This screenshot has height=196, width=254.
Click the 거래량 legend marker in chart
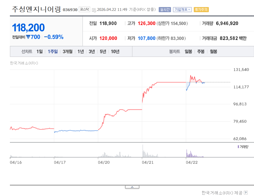coord(239,147)
